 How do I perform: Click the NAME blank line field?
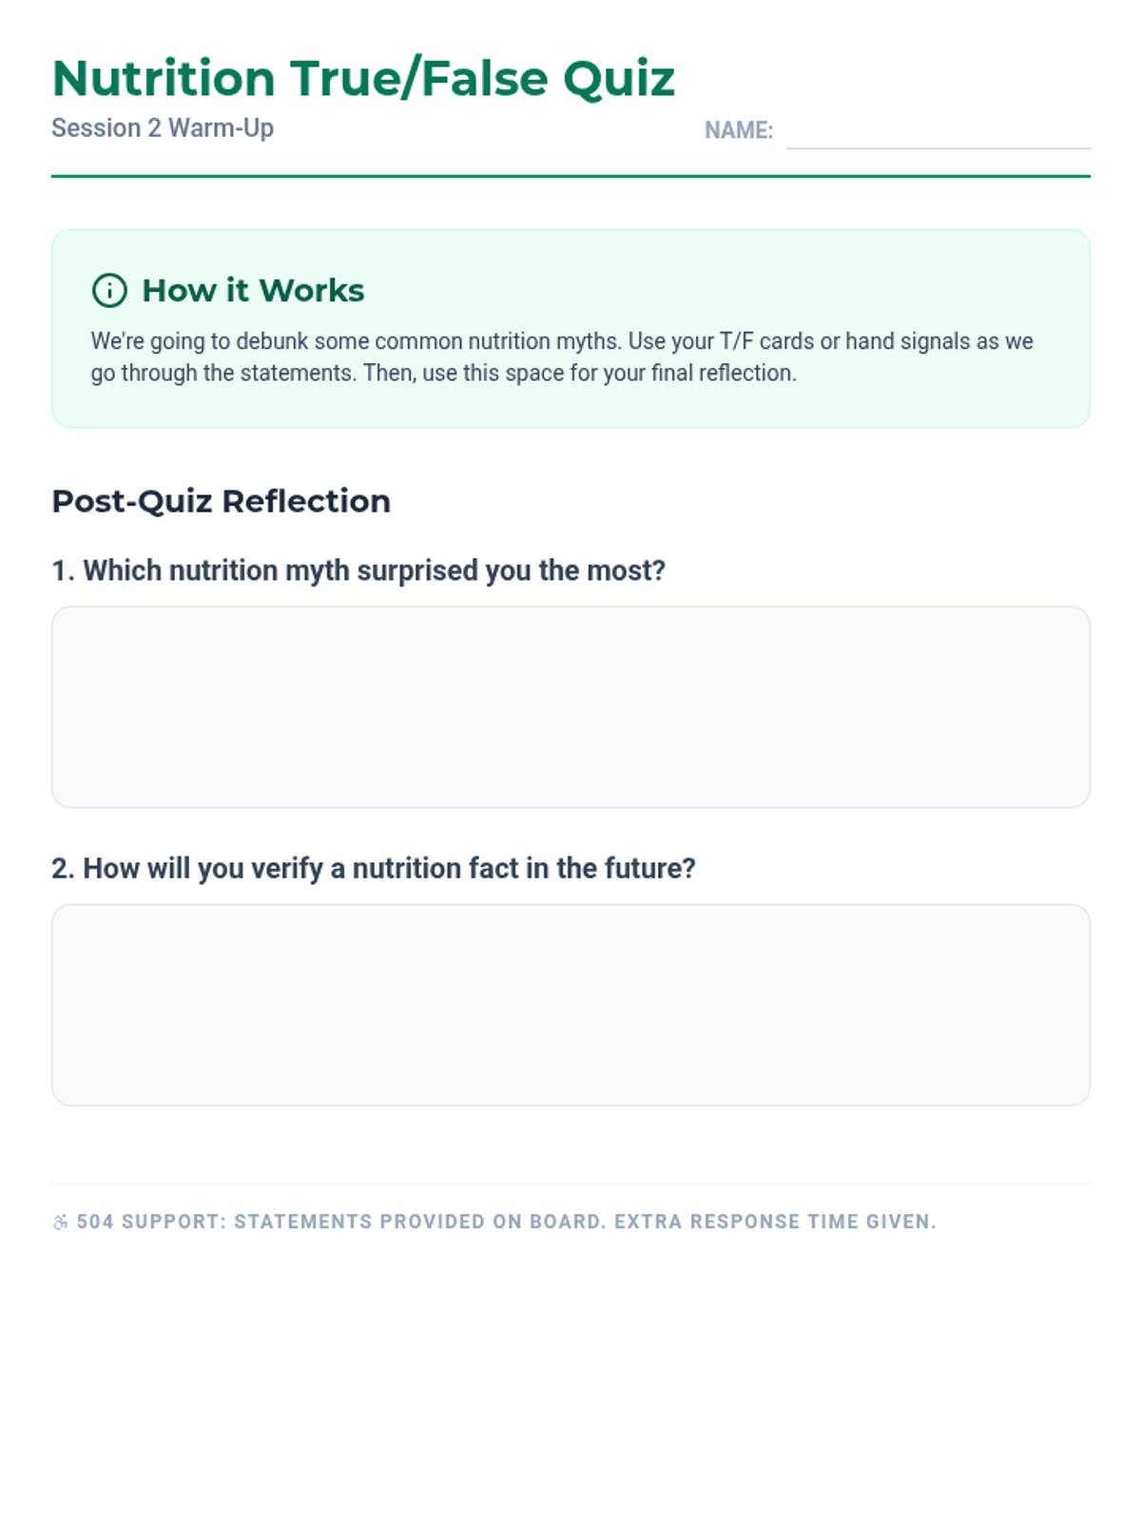click(x=938, y=133)
